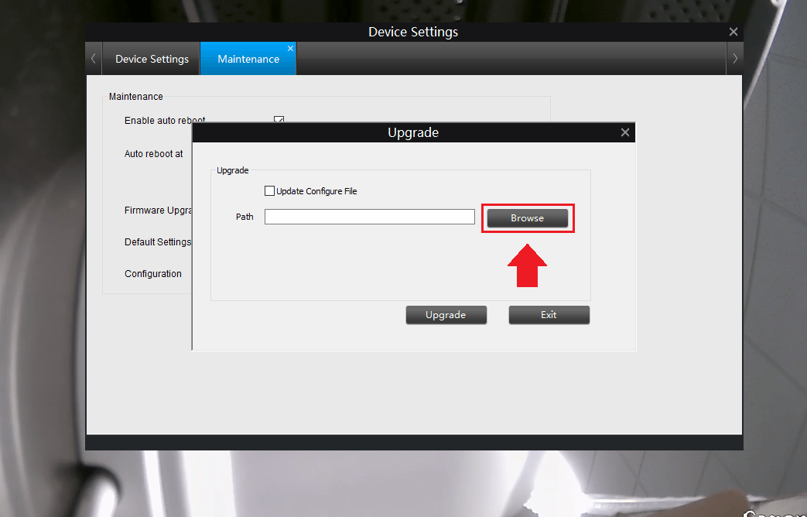Choose the Configuration setting entry

(x=153, y=273)
